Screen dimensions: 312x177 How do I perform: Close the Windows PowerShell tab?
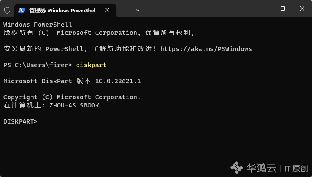tap(107, 10)
